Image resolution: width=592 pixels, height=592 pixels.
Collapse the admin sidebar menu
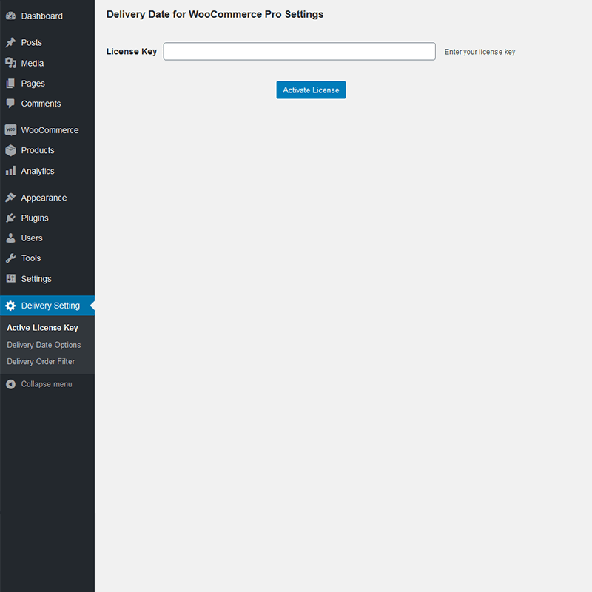coord(46,384)
